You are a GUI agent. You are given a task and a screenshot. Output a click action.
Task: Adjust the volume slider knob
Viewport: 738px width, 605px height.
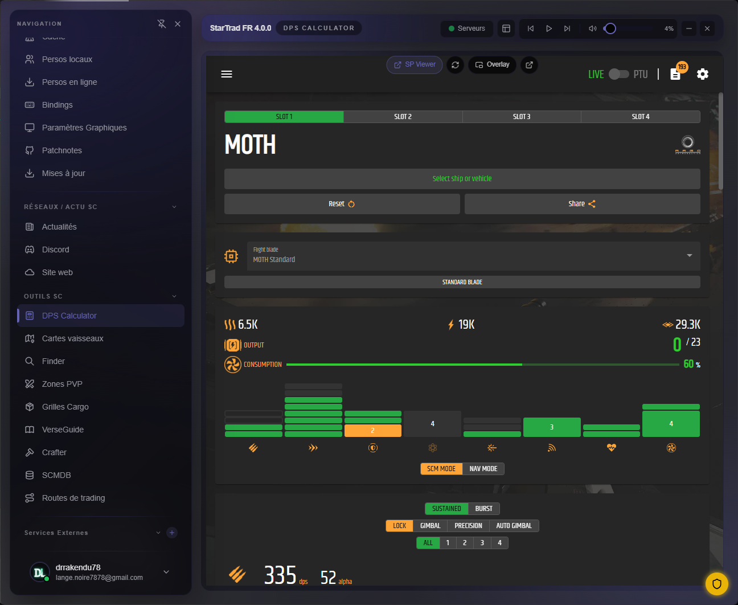[x=610, y=28]
